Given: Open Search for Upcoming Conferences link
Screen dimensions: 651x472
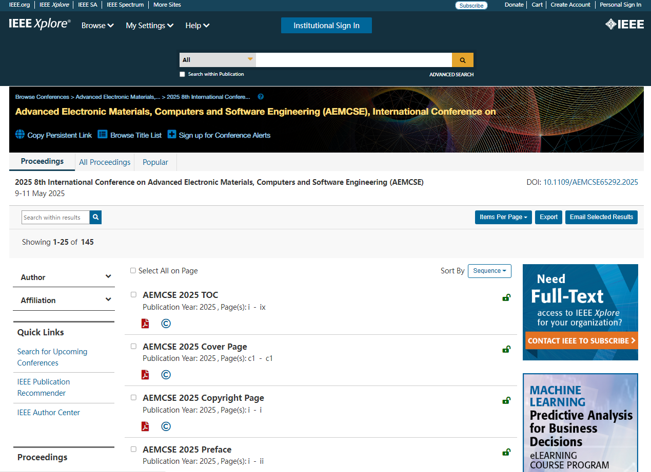Looking at the screenshot, I should (52, 357).
